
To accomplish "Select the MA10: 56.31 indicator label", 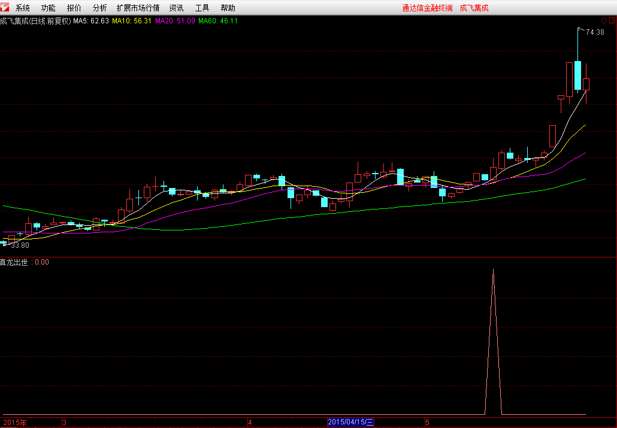I will (132, 21).
